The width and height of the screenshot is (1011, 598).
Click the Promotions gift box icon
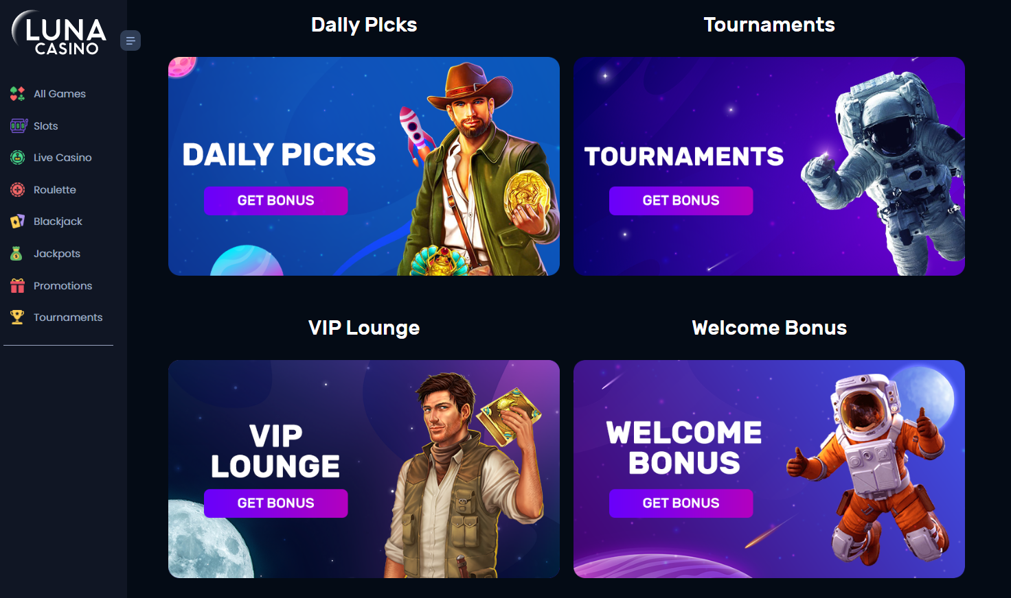[x=18, y=285]
